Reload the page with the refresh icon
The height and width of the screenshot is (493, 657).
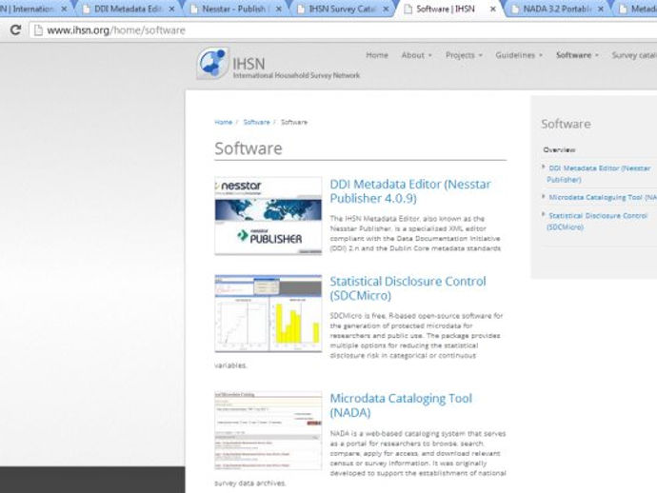15,30
